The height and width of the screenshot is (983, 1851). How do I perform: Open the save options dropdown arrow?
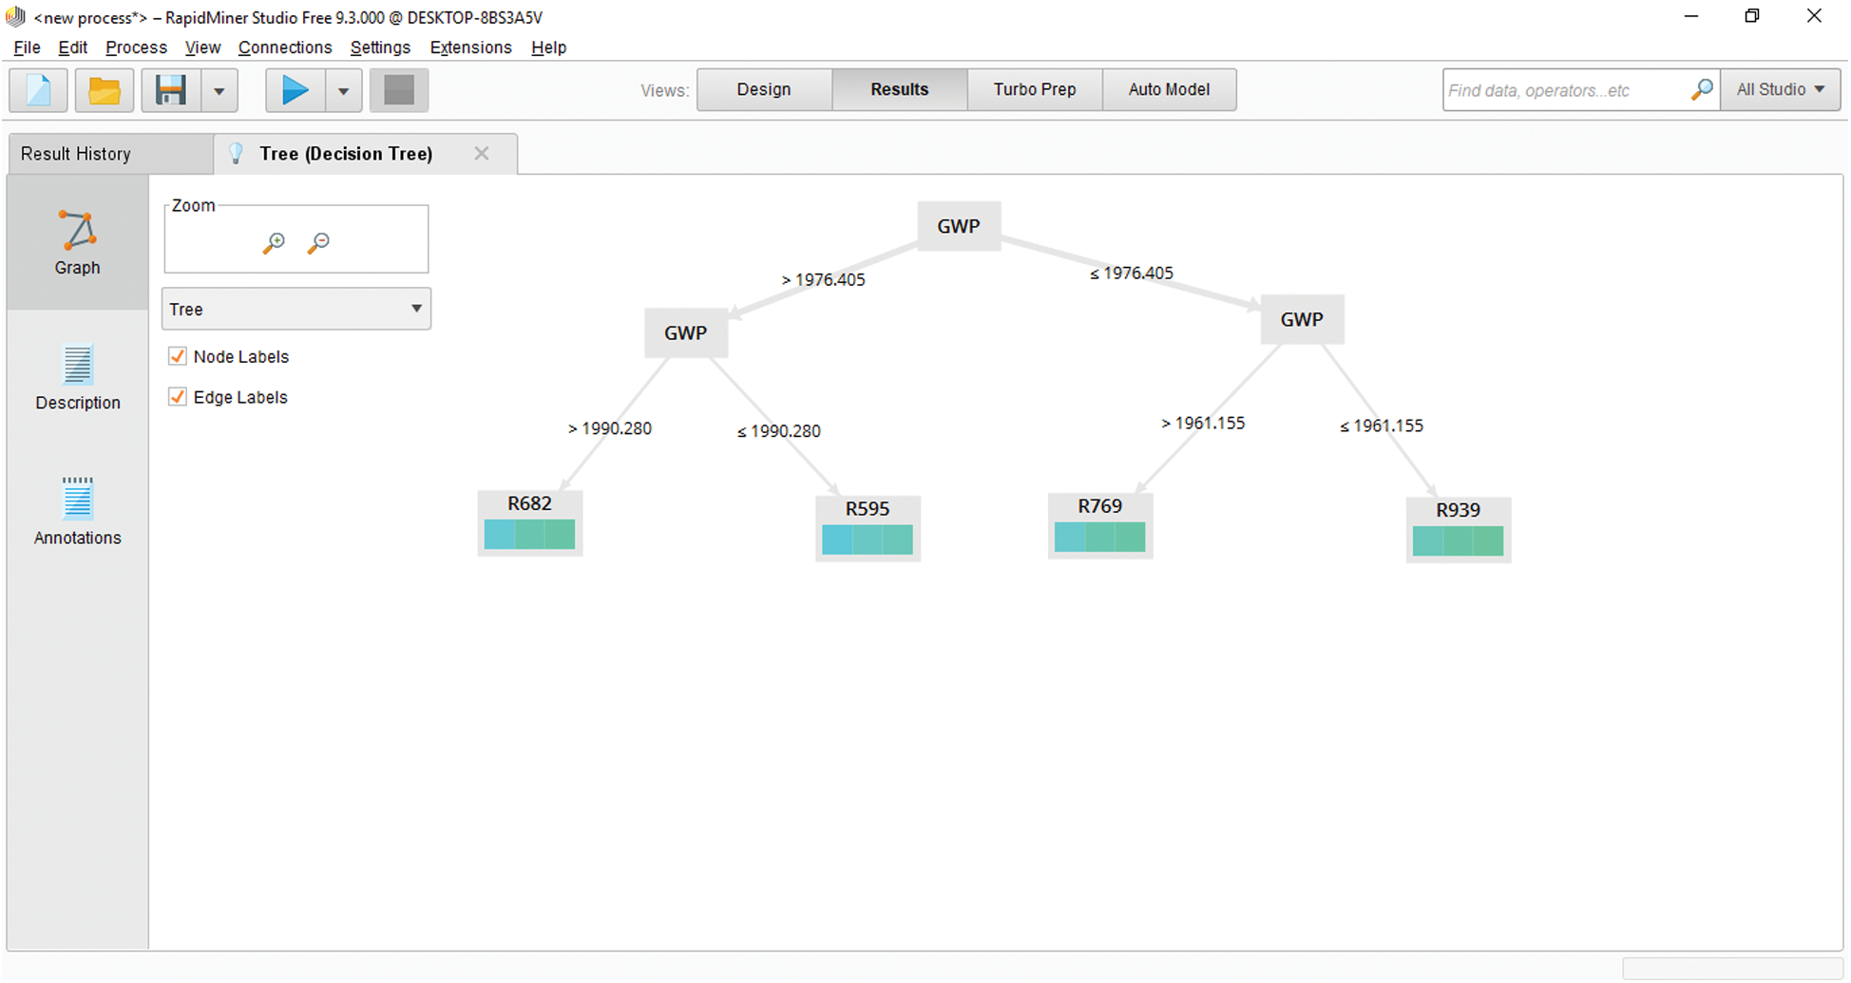(x=219, y=92)
